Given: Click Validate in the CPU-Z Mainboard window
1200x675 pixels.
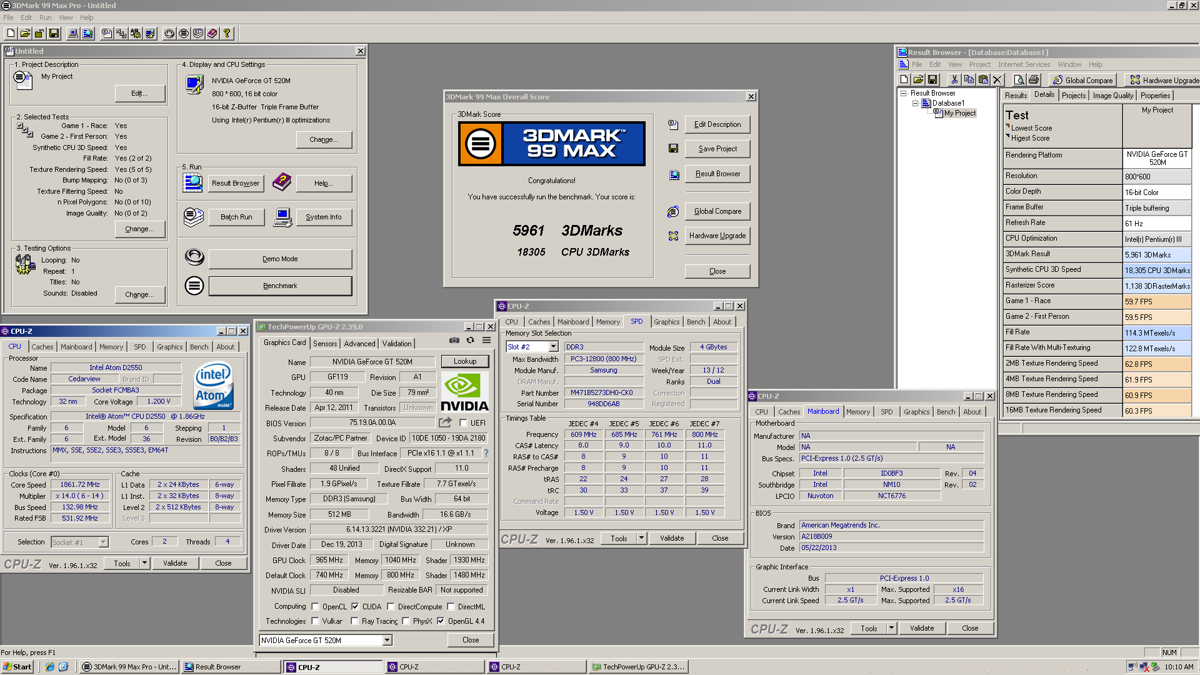Looking at the screenshot, I should click(x=922, y=628).
